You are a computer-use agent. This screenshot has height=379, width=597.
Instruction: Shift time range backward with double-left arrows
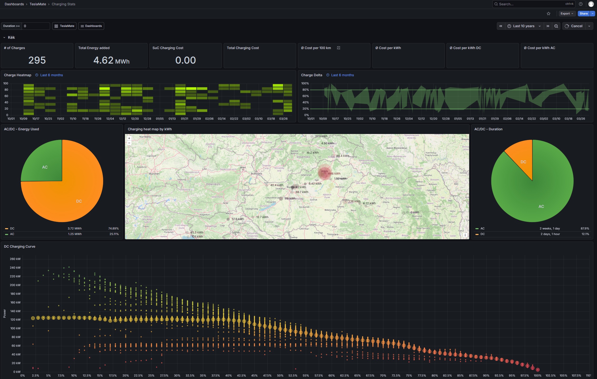click(x=501, y=26)
